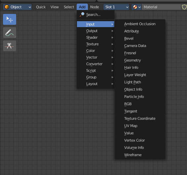Add an RGB node
Viewport: 187px width, 175px height.
140,104
